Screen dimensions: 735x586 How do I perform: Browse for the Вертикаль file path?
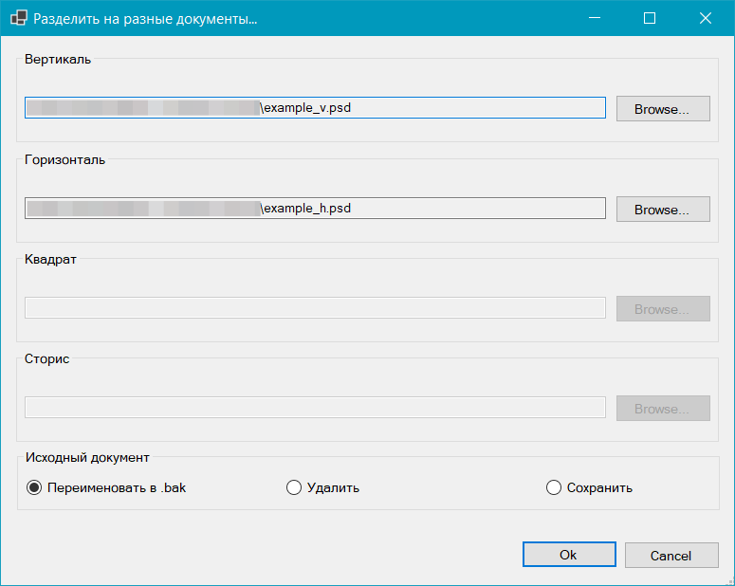click(663, 109)
